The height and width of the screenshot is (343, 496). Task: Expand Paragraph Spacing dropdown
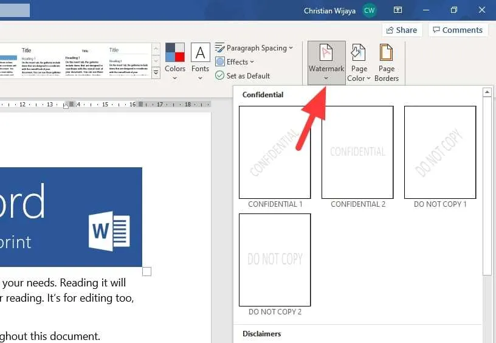[x=253, y=48]
